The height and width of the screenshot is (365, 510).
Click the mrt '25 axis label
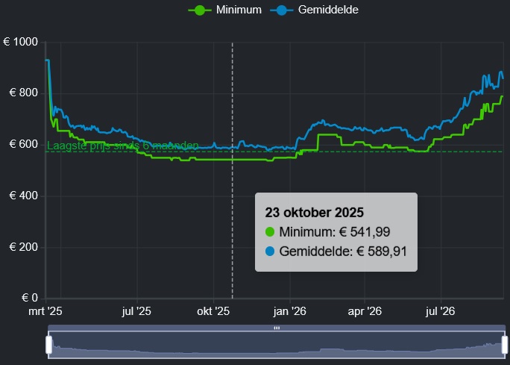[45, 311]
